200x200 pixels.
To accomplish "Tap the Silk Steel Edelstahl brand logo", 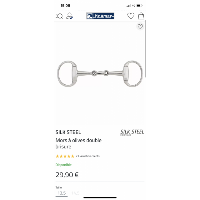I will point(132,132).
